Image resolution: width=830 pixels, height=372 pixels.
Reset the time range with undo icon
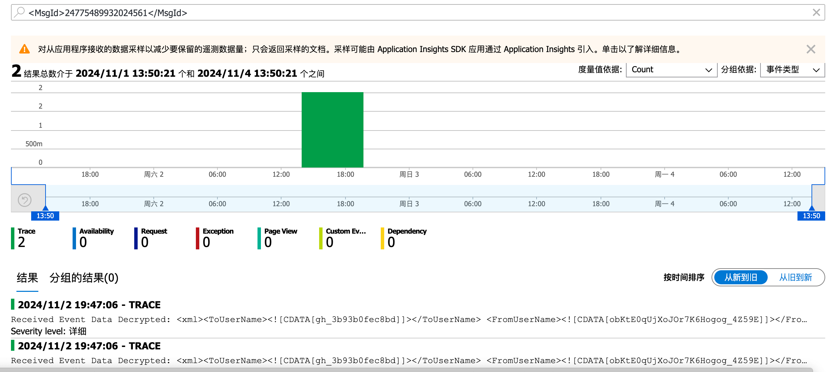point(25,200)
